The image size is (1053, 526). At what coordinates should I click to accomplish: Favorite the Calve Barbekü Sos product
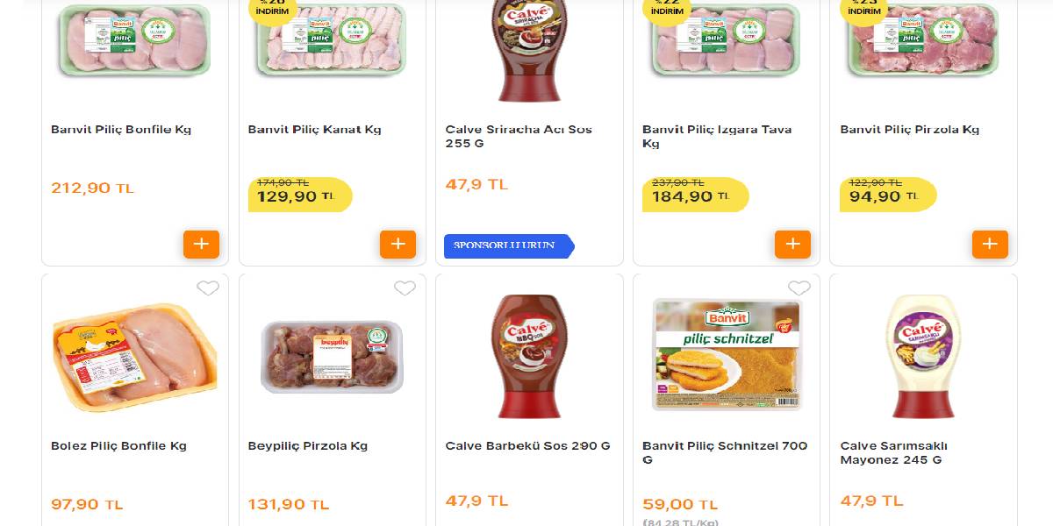pos(602,288)
